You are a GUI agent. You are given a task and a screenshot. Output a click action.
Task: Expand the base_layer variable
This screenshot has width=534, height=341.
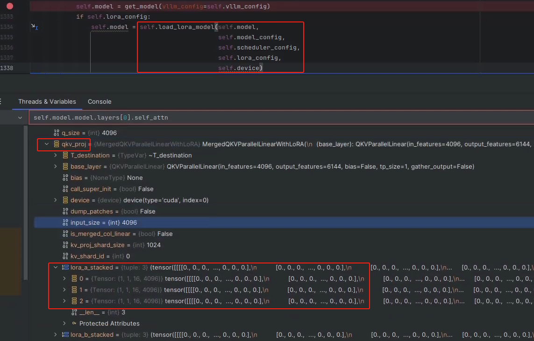click(x=56, y=167)
